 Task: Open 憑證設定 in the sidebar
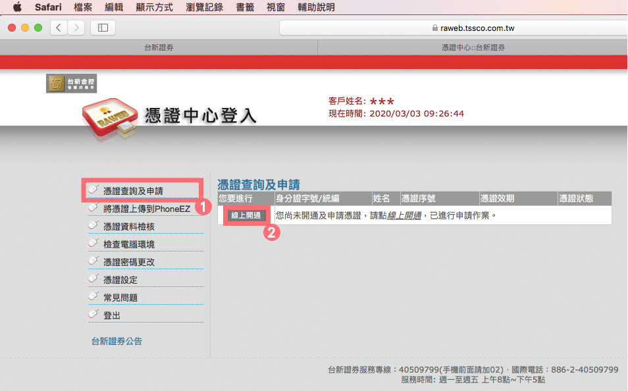(120, 280)
